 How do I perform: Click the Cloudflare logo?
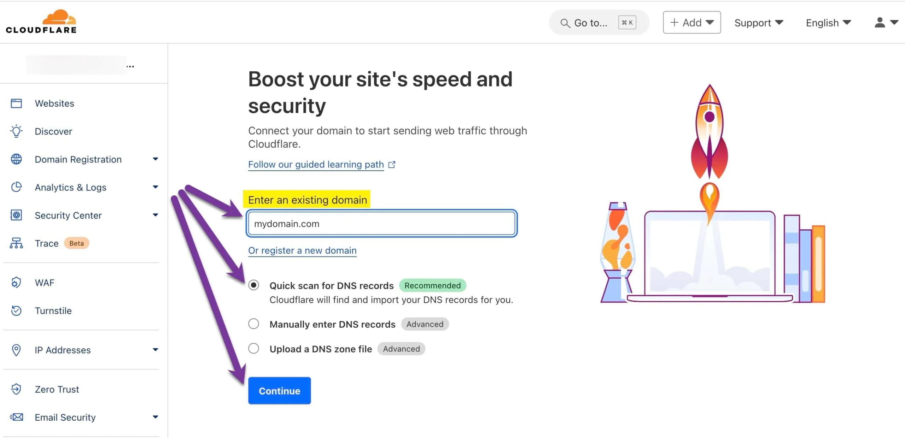(41, 21)
